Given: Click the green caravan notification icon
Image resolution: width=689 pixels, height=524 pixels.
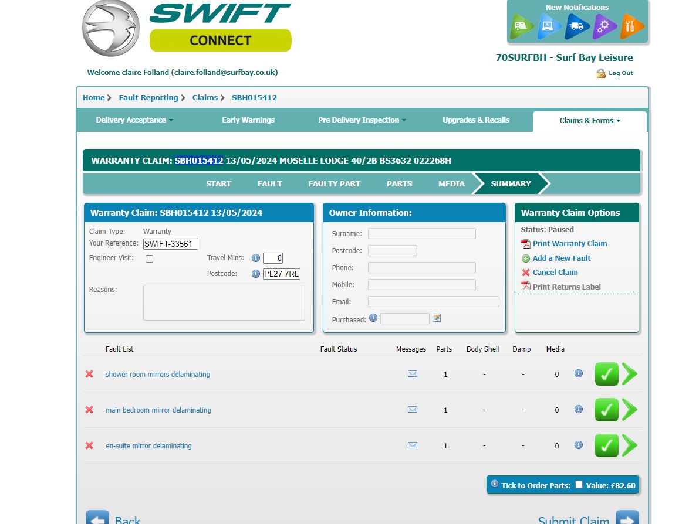Looking at the screenshot, I should tap(521, 26).
